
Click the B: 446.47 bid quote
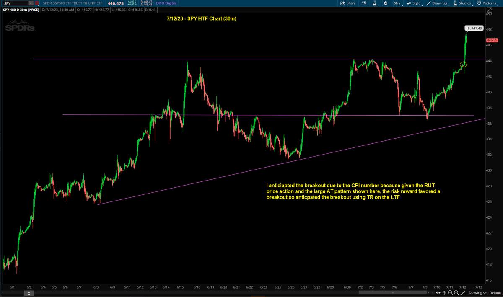145,2
